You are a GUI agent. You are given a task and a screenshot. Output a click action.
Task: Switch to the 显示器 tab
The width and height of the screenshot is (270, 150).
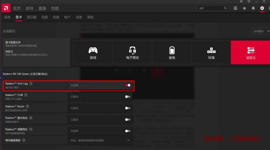click(32, 17)
